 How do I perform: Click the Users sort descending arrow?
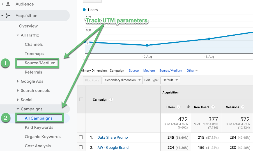188,107
